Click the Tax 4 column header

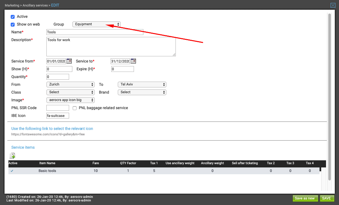click(309, 163)
